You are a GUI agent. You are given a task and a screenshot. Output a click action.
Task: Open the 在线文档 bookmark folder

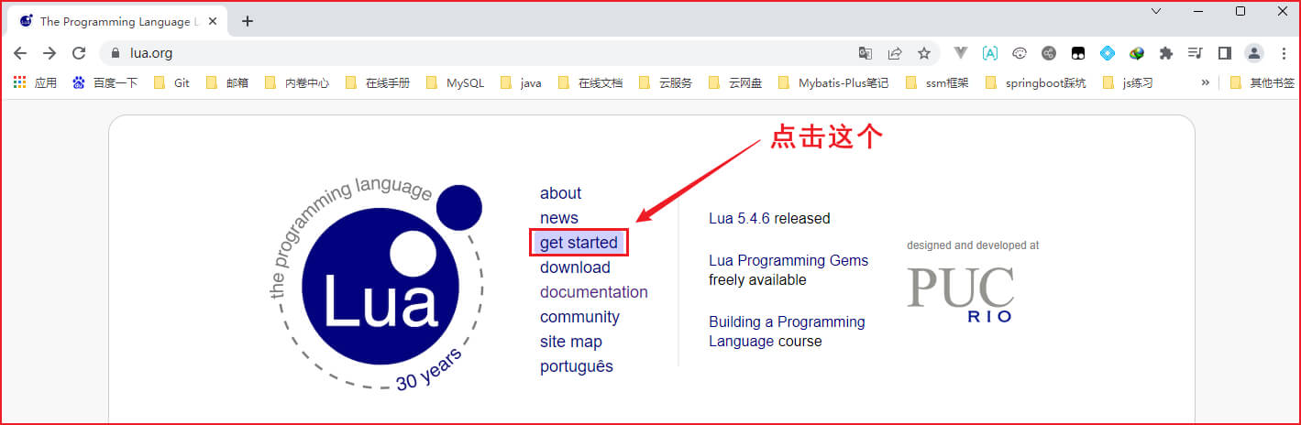[x=590, y=82]
